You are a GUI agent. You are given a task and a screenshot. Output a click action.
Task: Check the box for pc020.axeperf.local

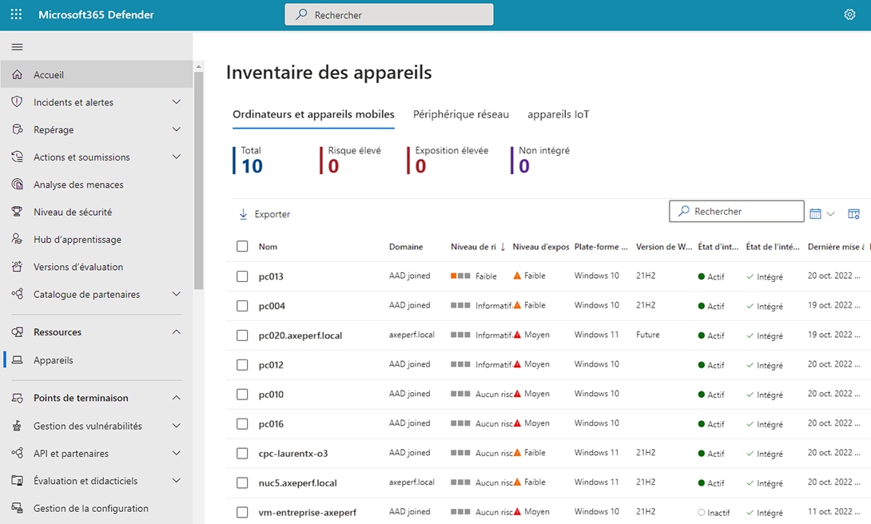242,335
